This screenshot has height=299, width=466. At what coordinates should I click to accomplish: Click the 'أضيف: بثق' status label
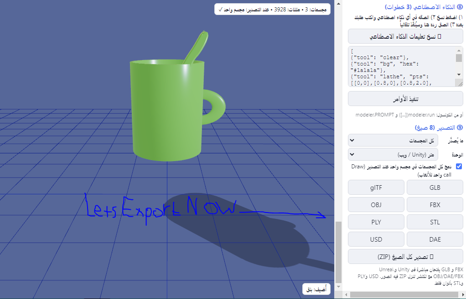coord(316,289)
